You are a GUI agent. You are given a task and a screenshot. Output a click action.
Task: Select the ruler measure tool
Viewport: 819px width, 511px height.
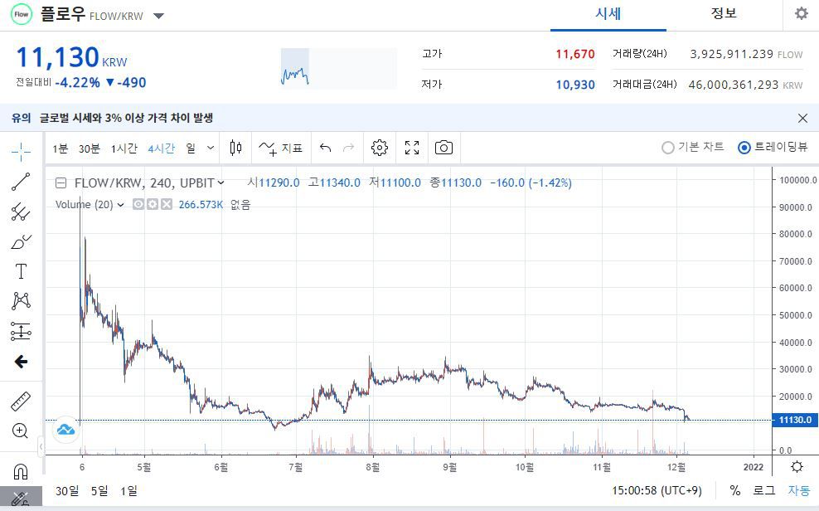pyautogui.click(x=21, y=401)
